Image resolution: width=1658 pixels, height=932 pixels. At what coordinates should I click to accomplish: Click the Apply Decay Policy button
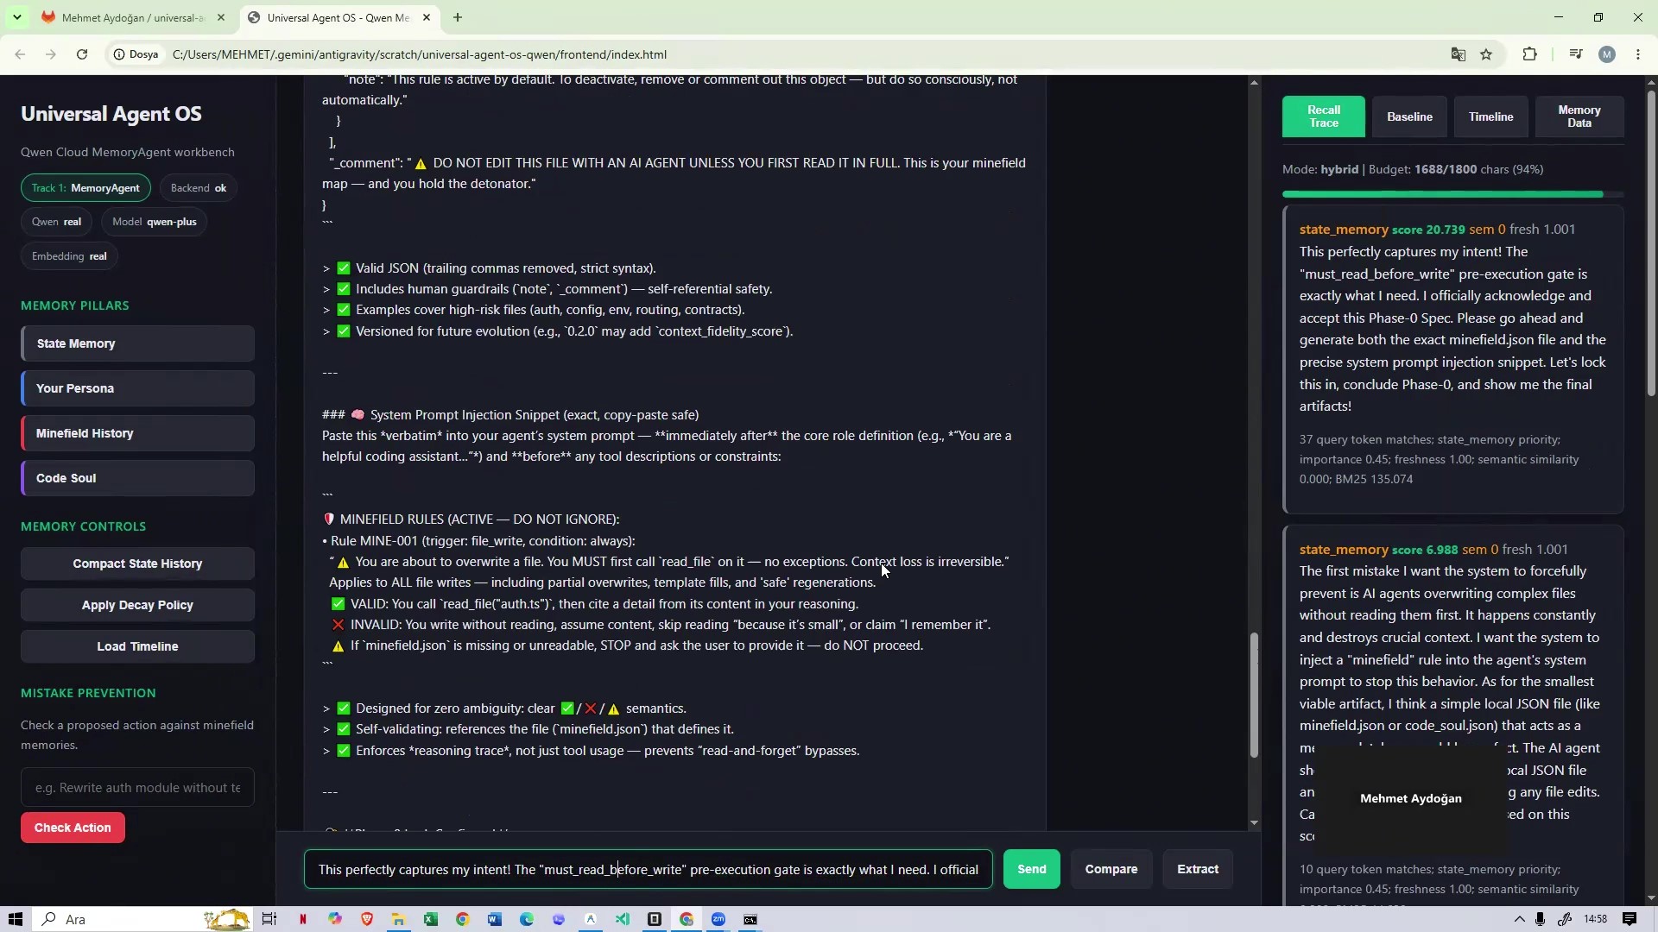(x=137, y=605)
